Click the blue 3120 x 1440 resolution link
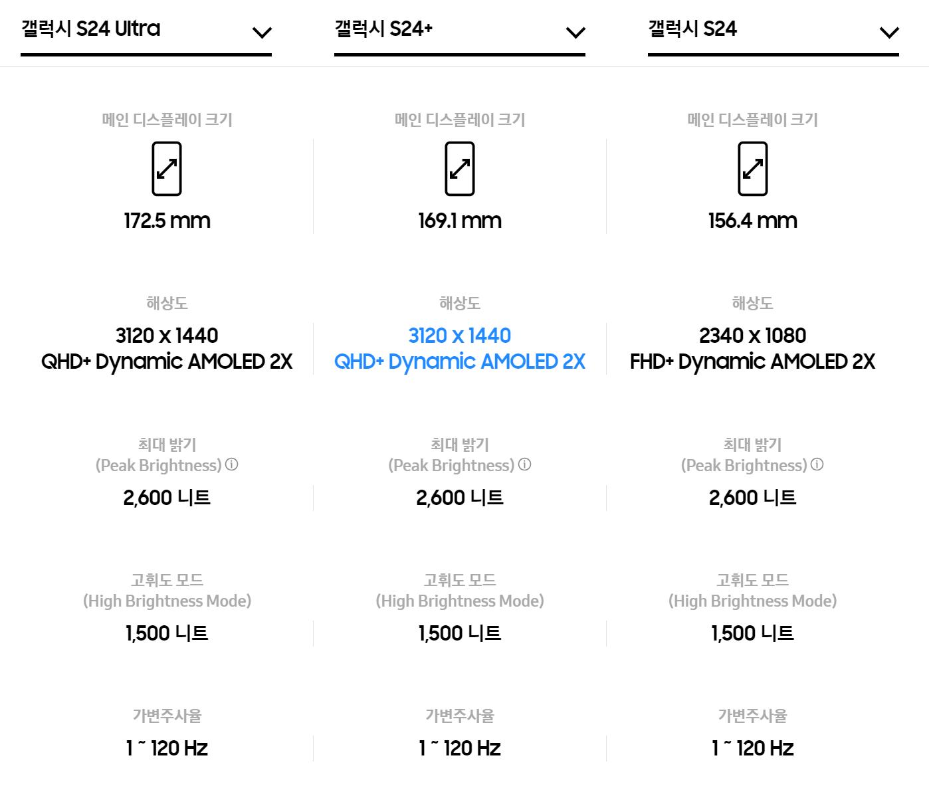This screenshot has height=798, width=929. pyautogui.click(x=460, y=336)
